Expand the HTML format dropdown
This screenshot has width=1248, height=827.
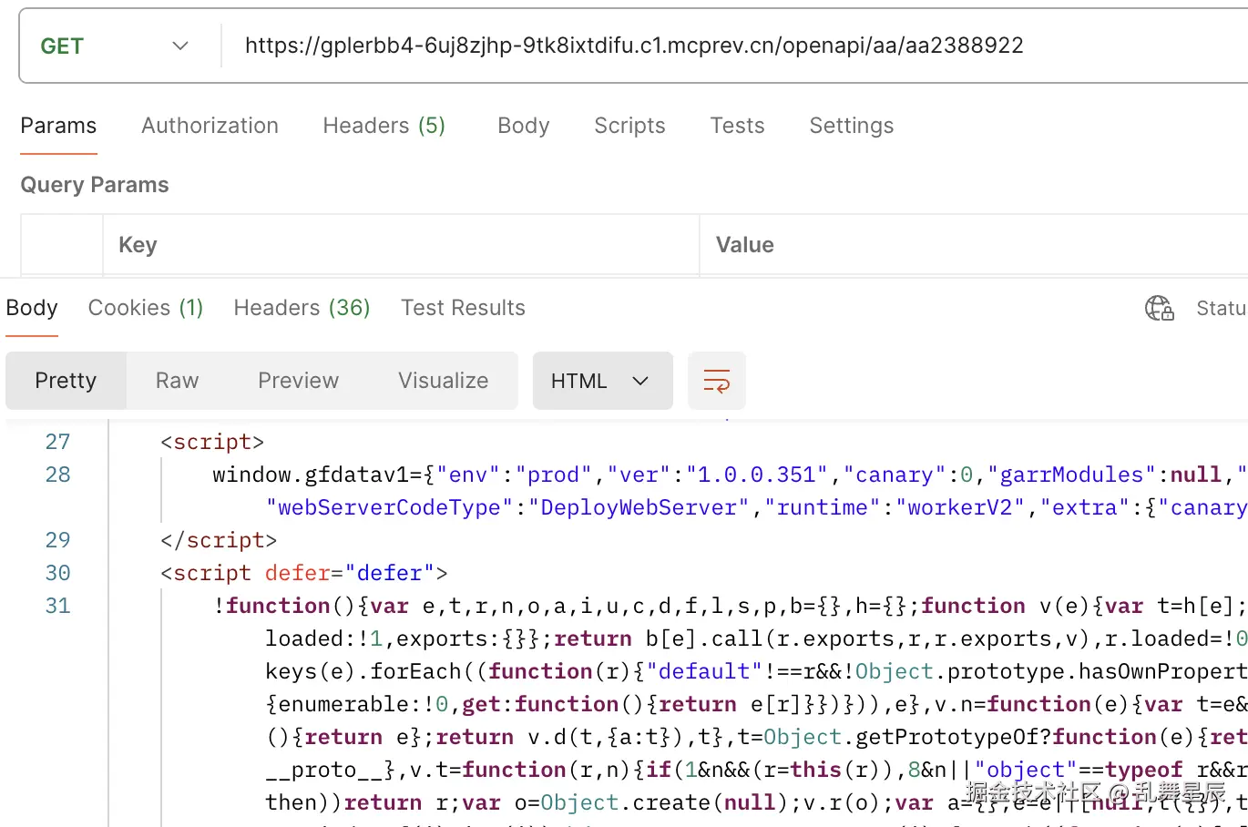coord(601,381)
